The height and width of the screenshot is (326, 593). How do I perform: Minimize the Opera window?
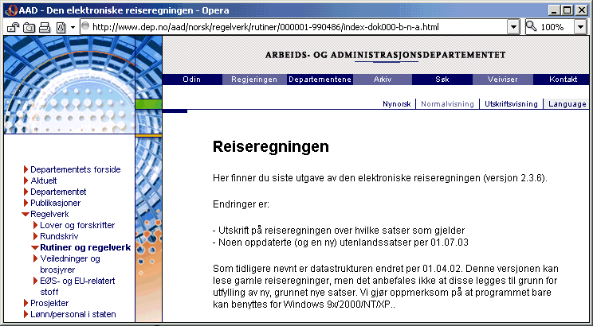click(x=555, y=10)
